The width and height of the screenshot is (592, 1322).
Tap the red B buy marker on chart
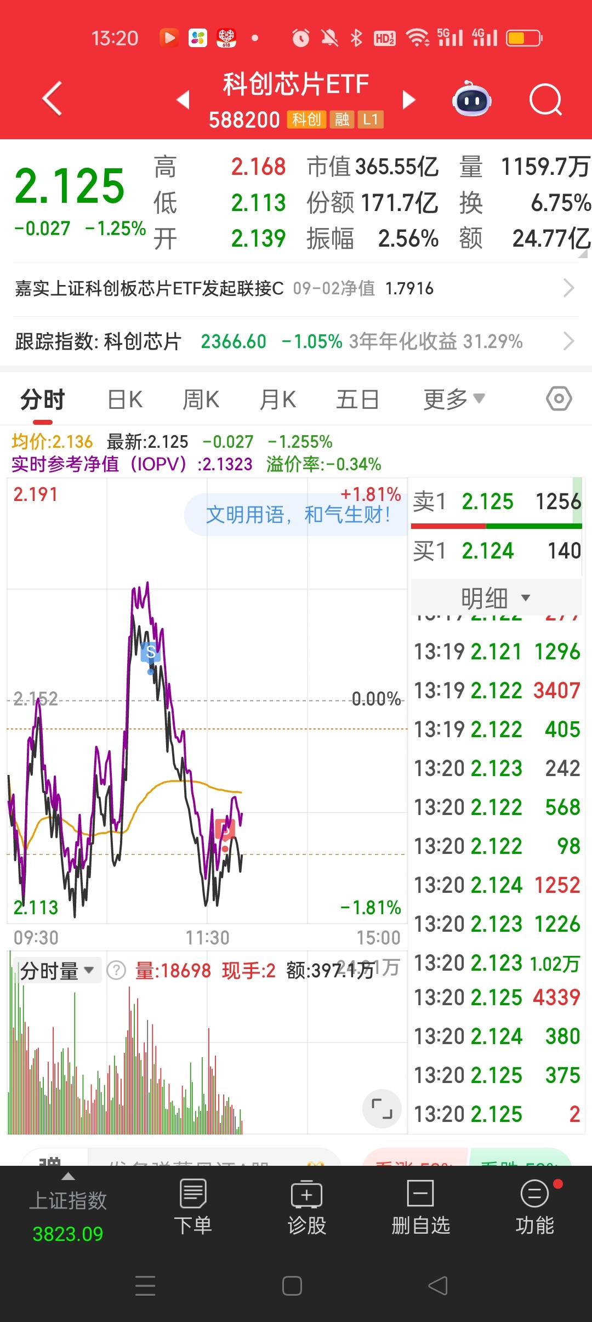(225, 829)
